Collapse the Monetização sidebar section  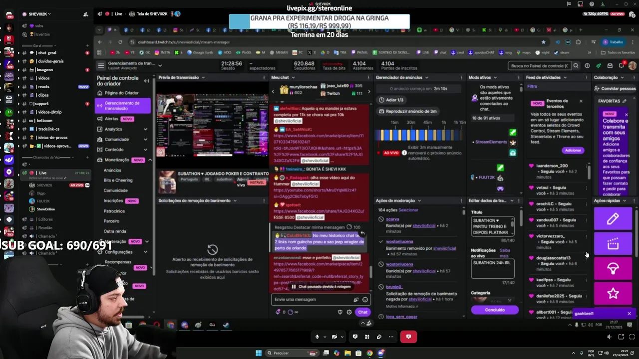[x=150, y=160]
